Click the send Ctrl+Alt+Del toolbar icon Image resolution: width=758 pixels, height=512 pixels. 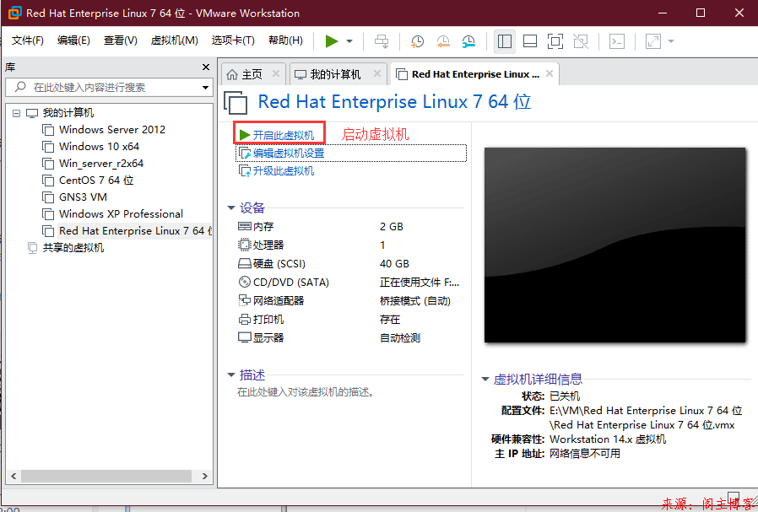[382, 41]
